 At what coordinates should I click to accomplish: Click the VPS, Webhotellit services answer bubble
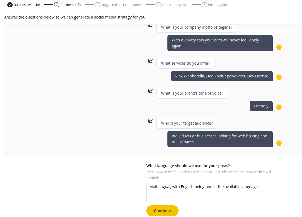[222, 76]
